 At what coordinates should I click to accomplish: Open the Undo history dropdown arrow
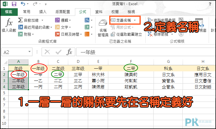pyautogui.click(x=28, y=4)
